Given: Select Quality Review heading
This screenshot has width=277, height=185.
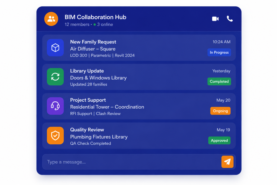Looking at the screenshot, I should [x=87, y=130].
